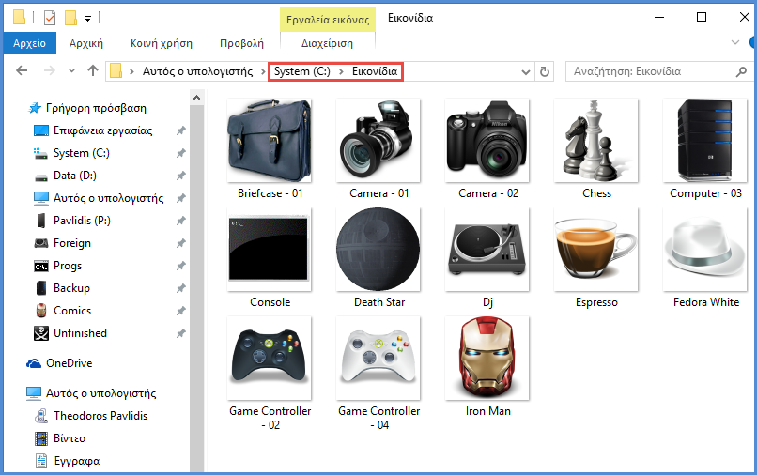
Task: Open pinned Αυτός ο υπολογιστής in Quick access
Action: (109, 198)
